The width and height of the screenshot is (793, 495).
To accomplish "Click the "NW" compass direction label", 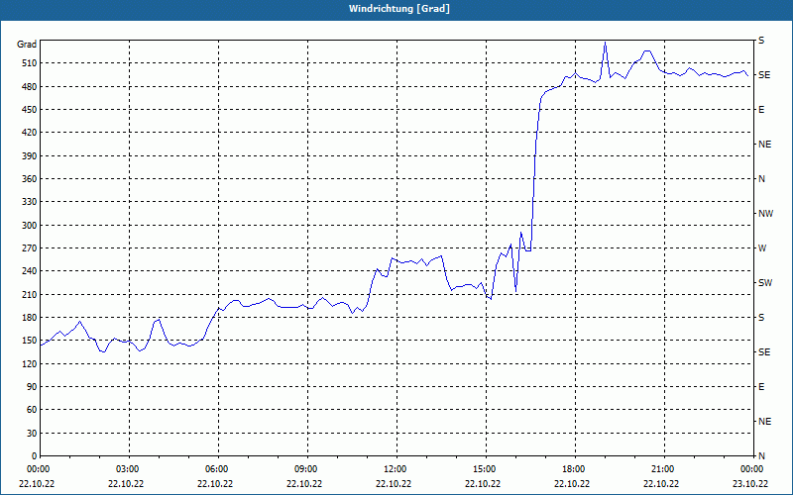I will 765,214.
